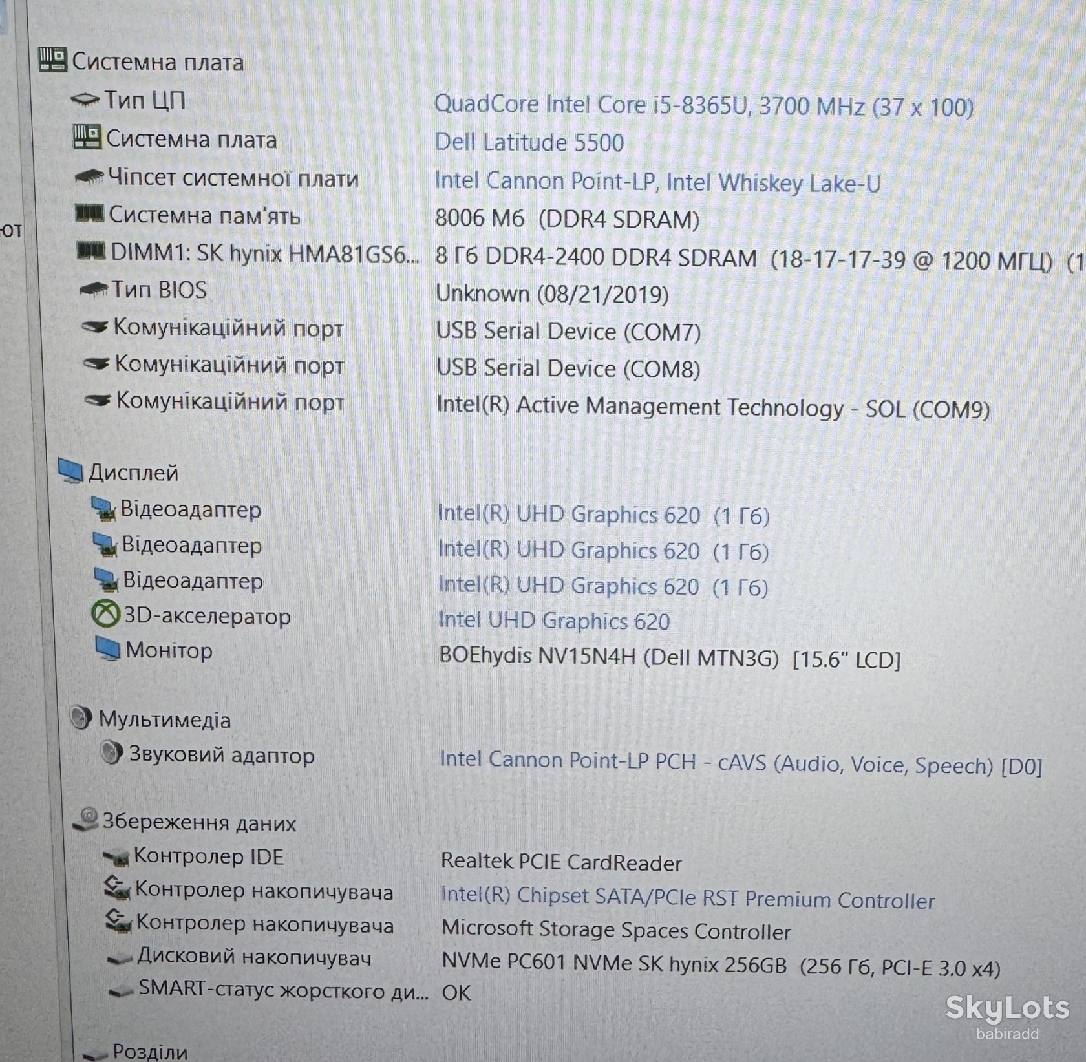Click the COM7 communication port icon
The image size is (1086, 1062).
[96, 327]
